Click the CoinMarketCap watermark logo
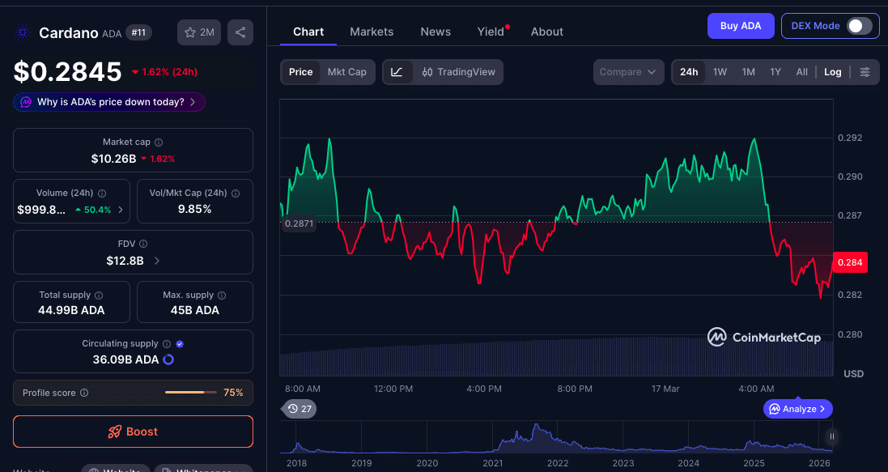The image size is (888, 472). 717,337
